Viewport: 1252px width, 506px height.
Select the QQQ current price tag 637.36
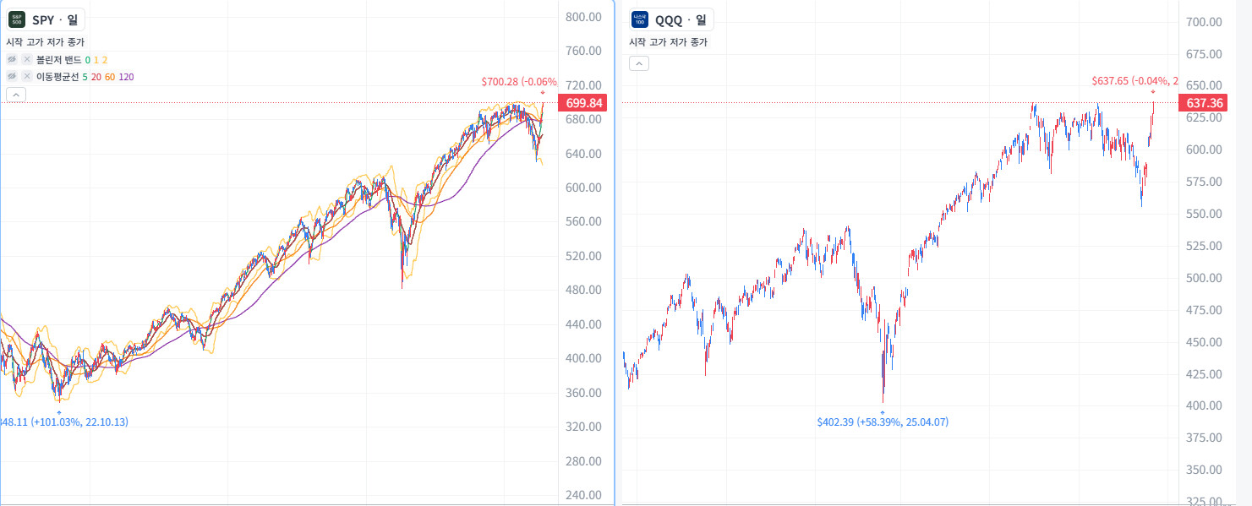tap(1202, 103)
